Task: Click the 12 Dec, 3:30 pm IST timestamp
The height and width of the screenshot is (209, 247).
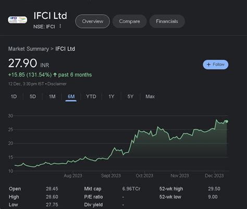Action: point(26,84)
